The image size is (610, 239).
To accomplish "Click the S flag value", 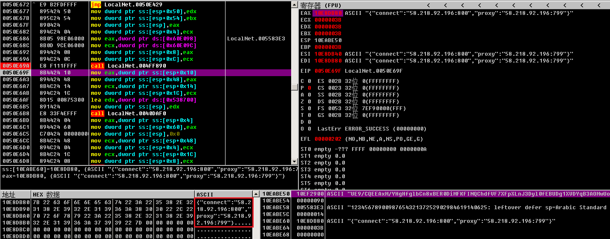I will tap(309, 108).
